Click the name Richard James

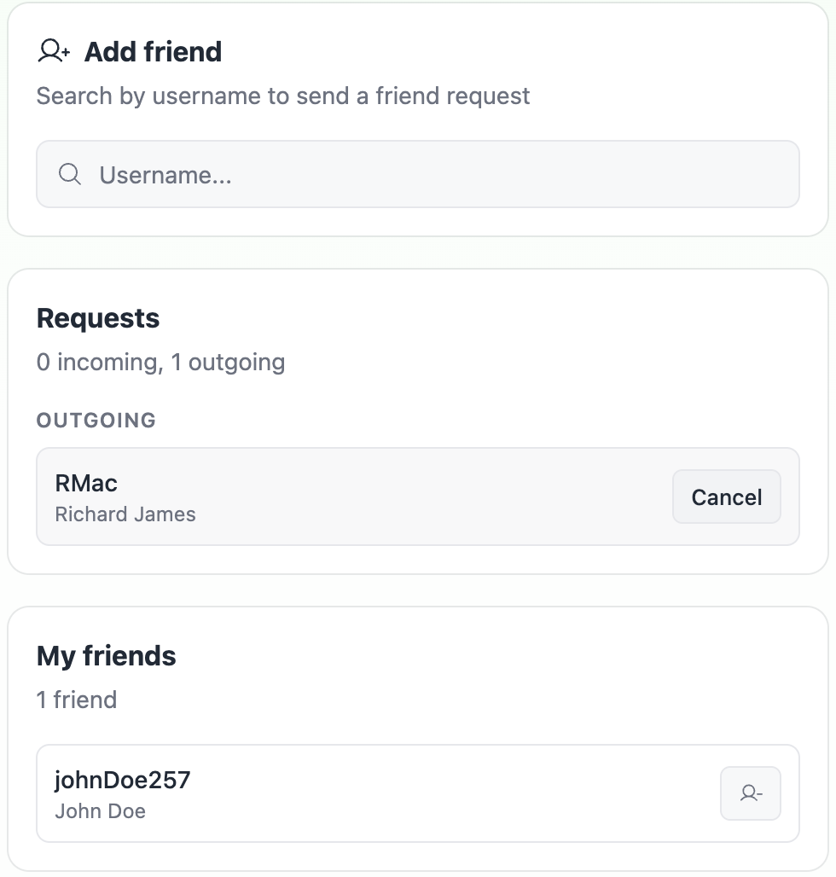click(x=125, y=514)
